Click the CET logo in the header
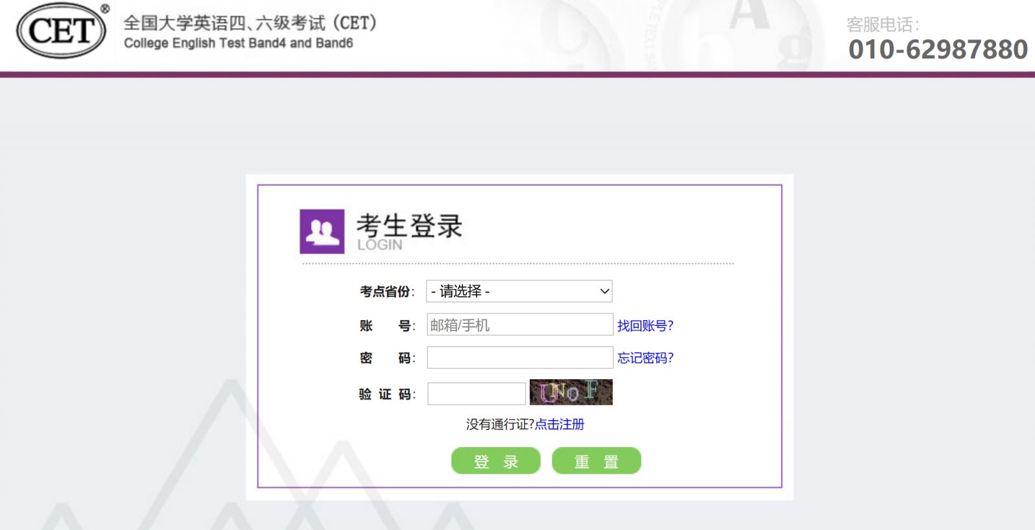This screenshot has height=530, width=1035. [x=64, y=30]
